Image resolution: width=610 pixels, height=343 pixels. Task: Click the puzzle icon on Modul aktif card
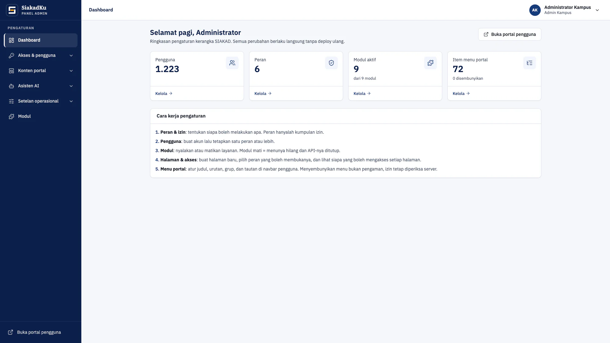430,63
